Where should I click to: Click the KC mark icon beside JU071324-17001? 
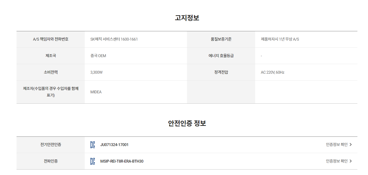click(x=93, y=145)
